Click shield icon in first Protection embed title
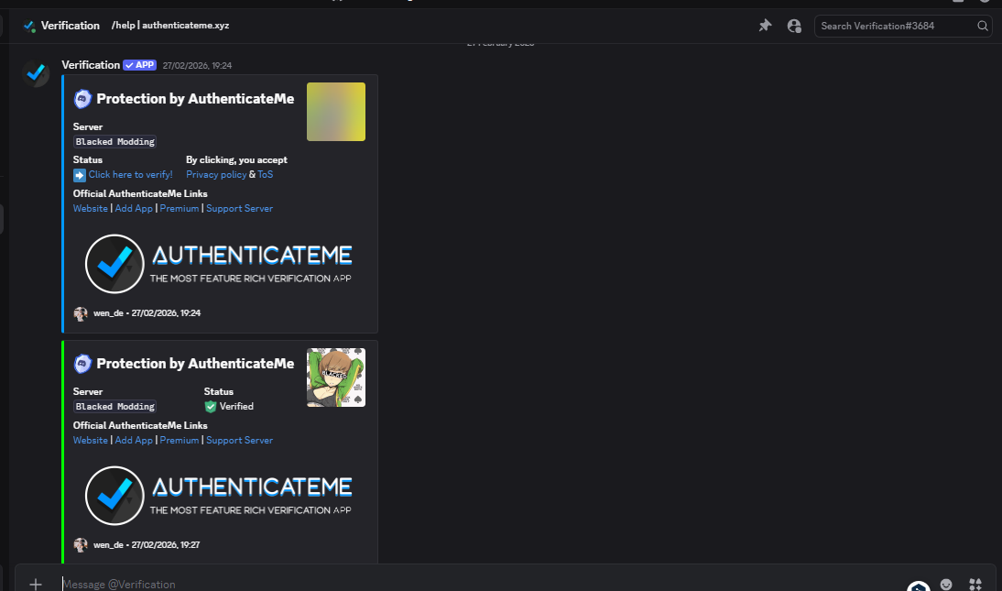The height and width of the screenshot is (591, 1002). pyautogui.click(x=82, y=99)
